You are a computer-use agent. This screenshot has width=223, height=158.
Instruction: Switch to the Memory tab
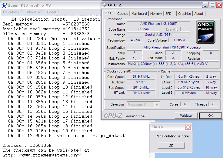(x=156, y=14)
